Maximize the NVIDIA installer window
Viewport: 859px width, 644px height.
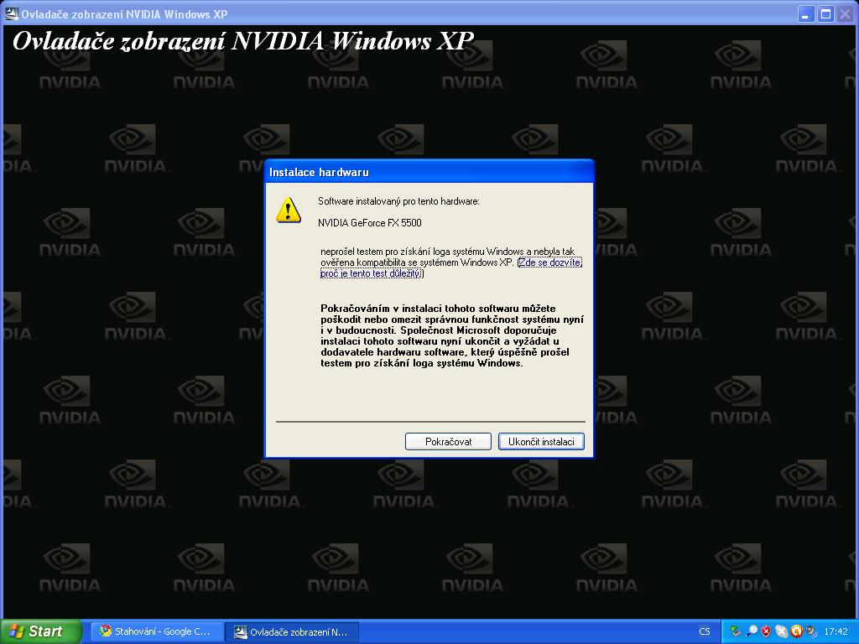(x=825, y=13)
